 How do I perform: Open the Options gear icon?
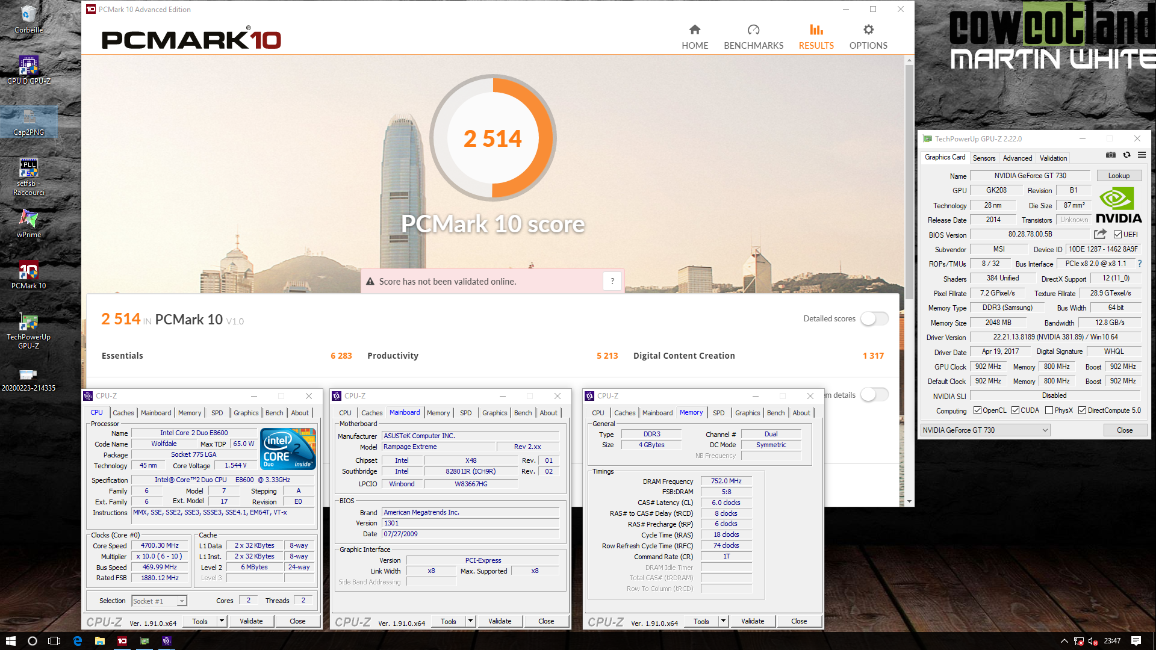868,29
